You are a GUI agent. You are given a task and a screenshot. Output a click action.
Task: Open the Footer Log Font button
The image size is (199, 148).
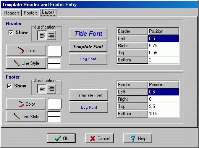89,107
